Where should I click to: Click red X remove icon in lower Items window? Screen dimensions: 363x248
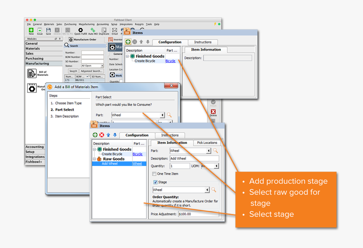click(x=102, y=135)
